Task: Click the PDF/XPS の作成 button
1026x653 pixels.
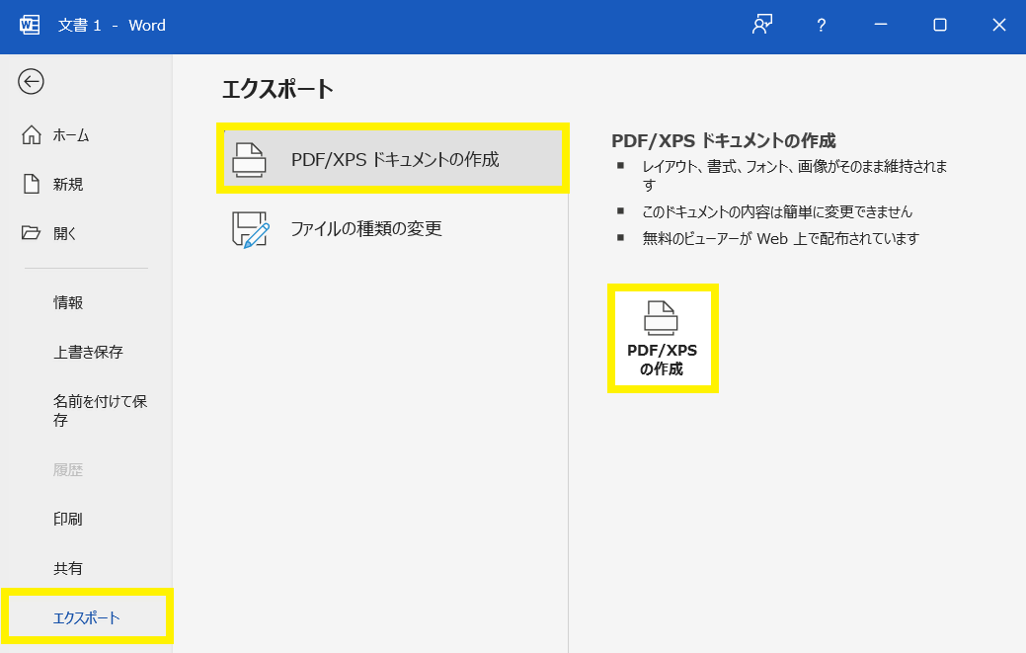Action: pyautogui.click(x=662, y=339)
